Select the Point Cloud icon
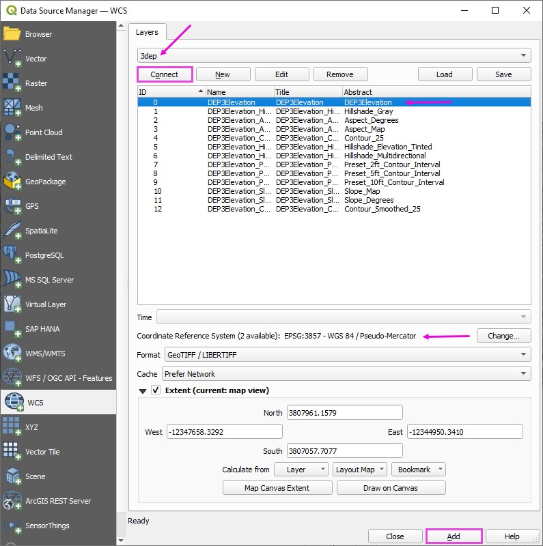 coord(13,132)
